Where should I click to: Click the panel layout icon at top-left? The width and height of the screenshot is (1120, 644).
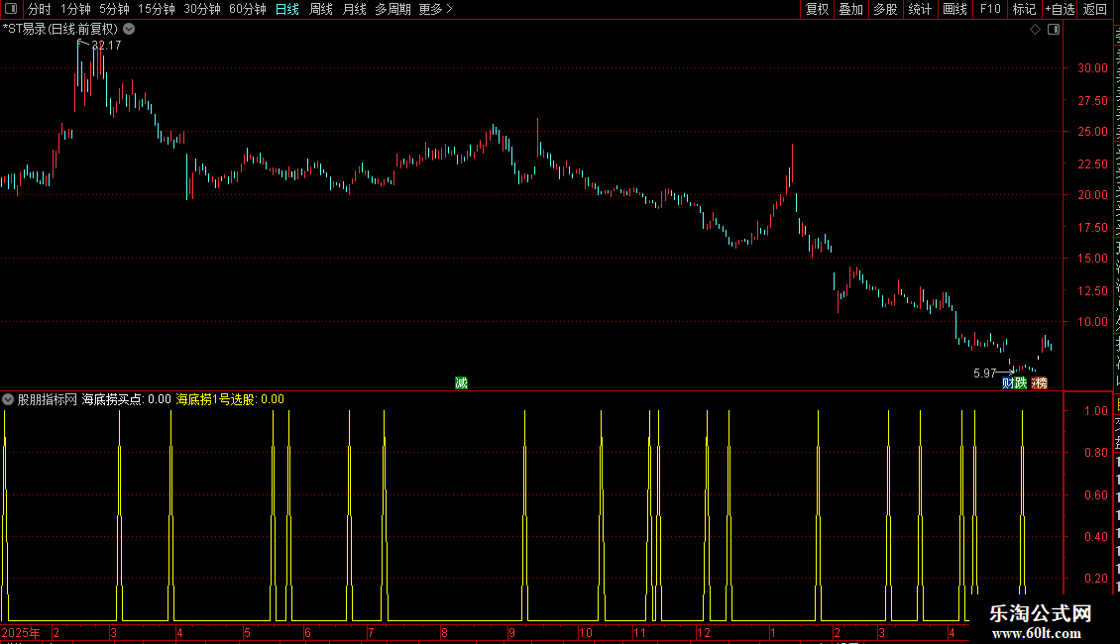[x=11, y=9]
